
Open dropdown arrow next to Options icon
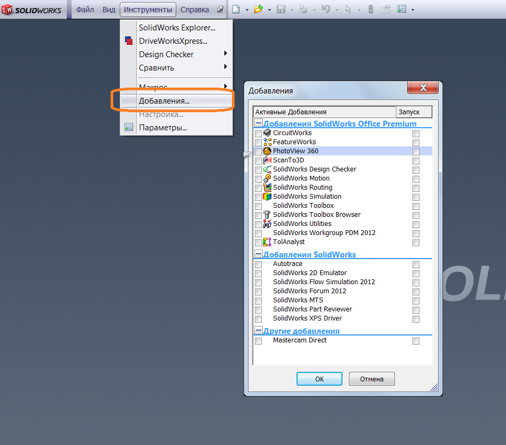tap(412, 10)
